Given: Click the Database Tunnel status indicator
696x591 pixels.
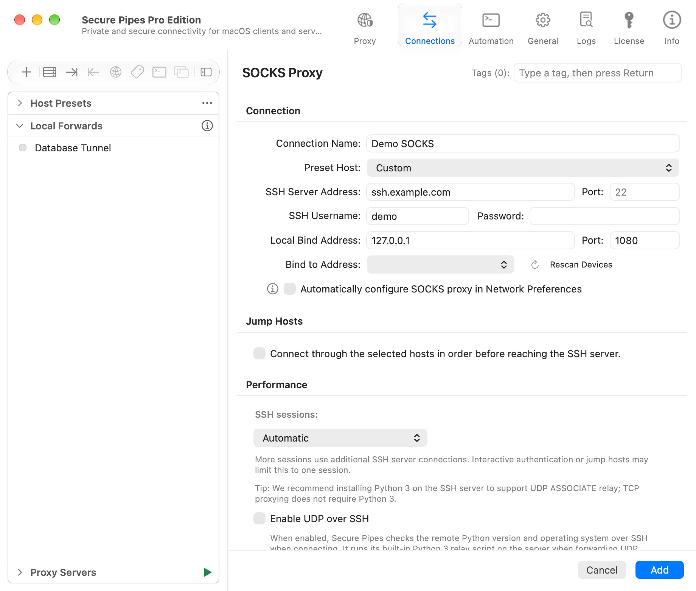Looking at the screenshot, I should click(x=23, y=148).
